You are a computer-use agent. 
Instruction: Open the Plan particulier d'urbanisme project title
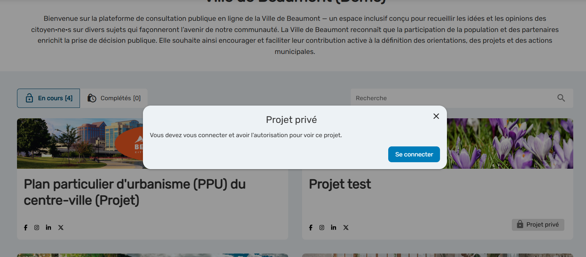(134, 192)
